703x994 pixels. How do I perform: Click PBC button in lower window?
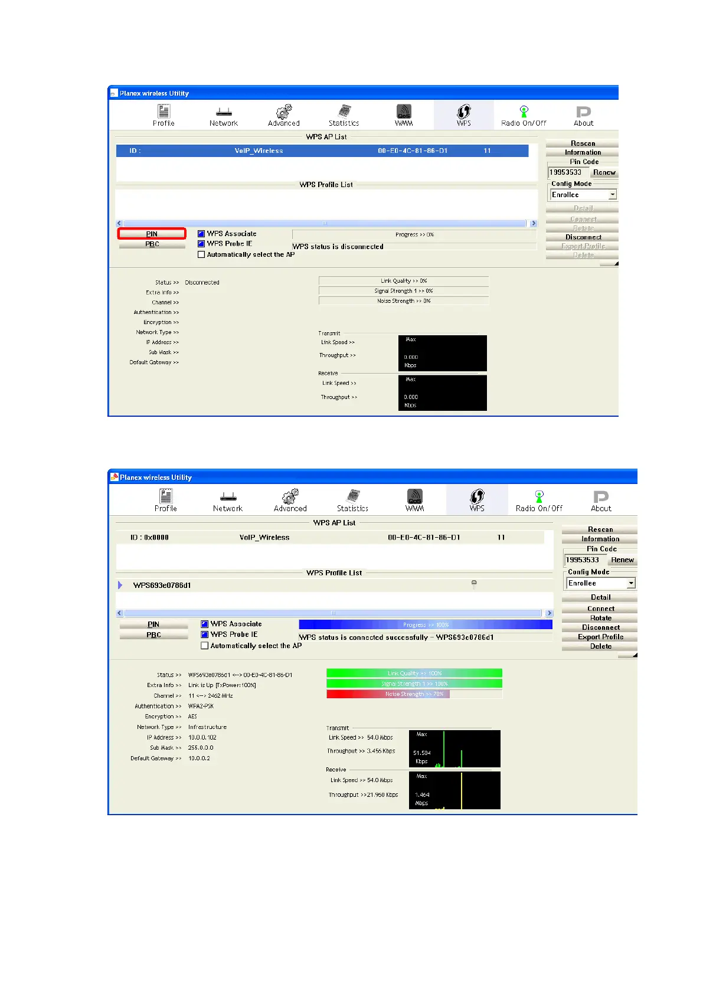153,635
